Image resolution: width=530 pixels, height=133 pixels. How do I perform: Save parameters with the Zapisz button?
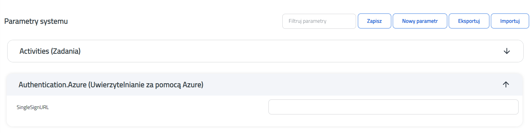(x=374, y=21)
